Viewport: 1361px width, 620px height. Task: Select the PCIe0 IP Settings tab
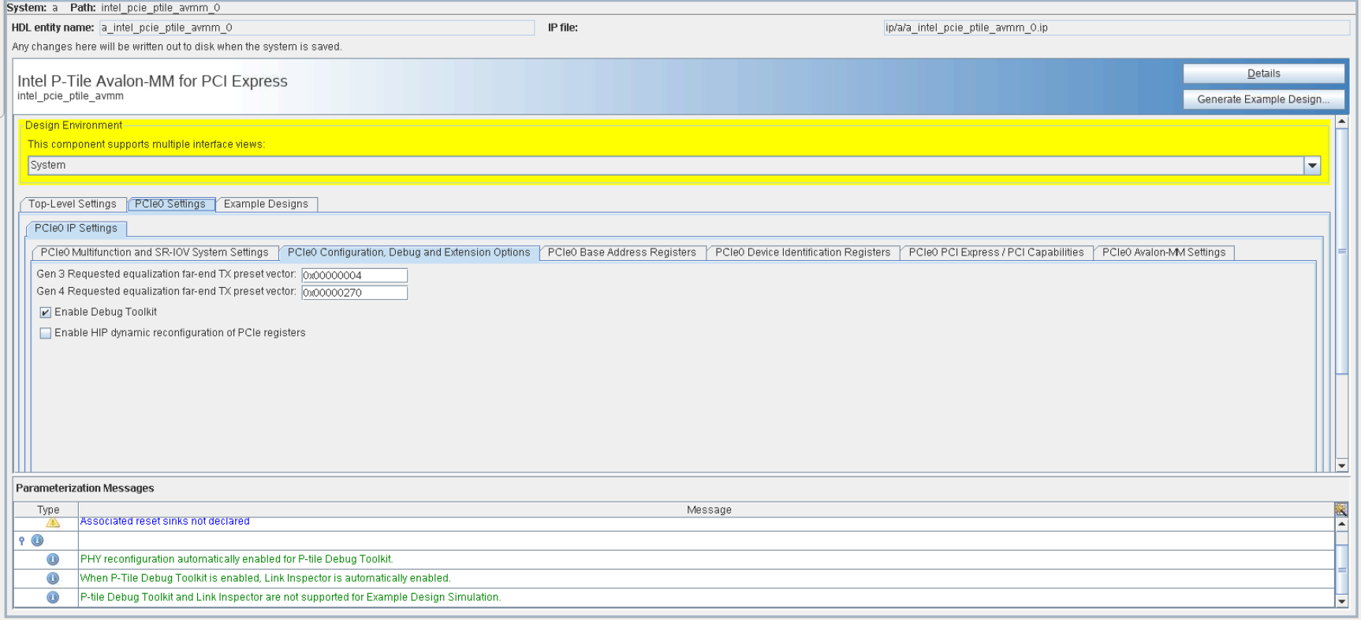pos(76,229)
